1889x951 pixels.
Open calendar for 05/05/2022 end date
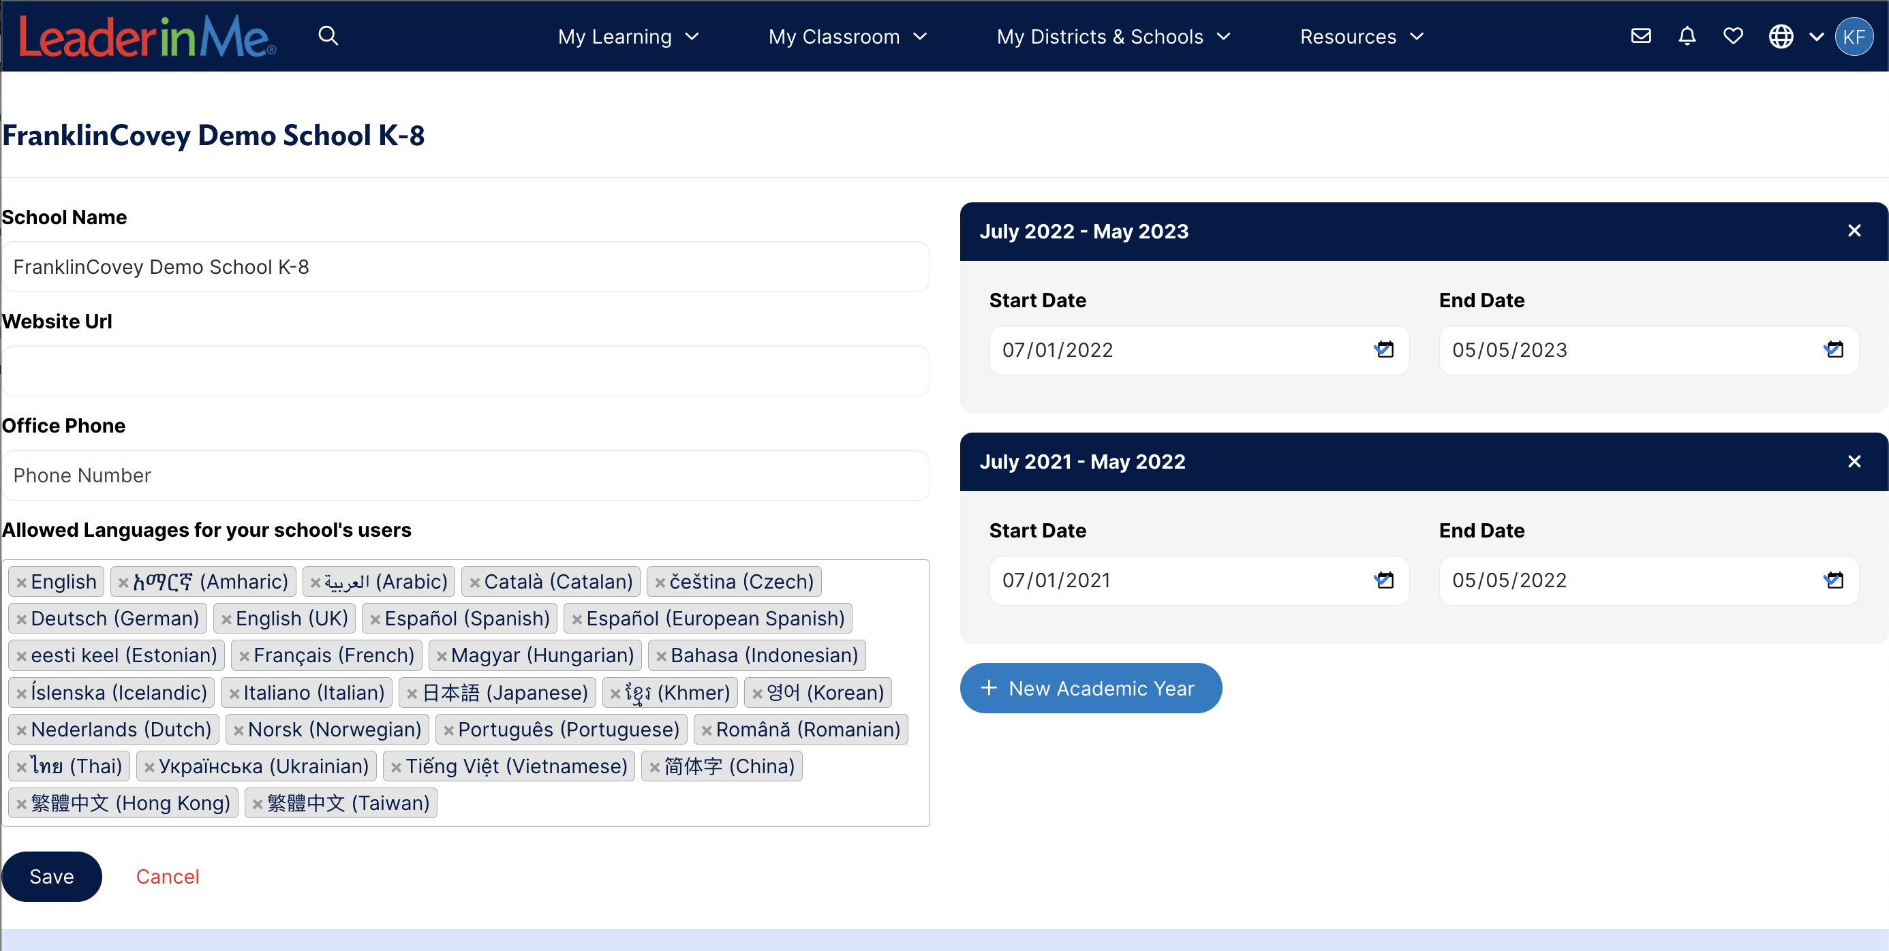pyautogui.click(x=1834, y=580)
